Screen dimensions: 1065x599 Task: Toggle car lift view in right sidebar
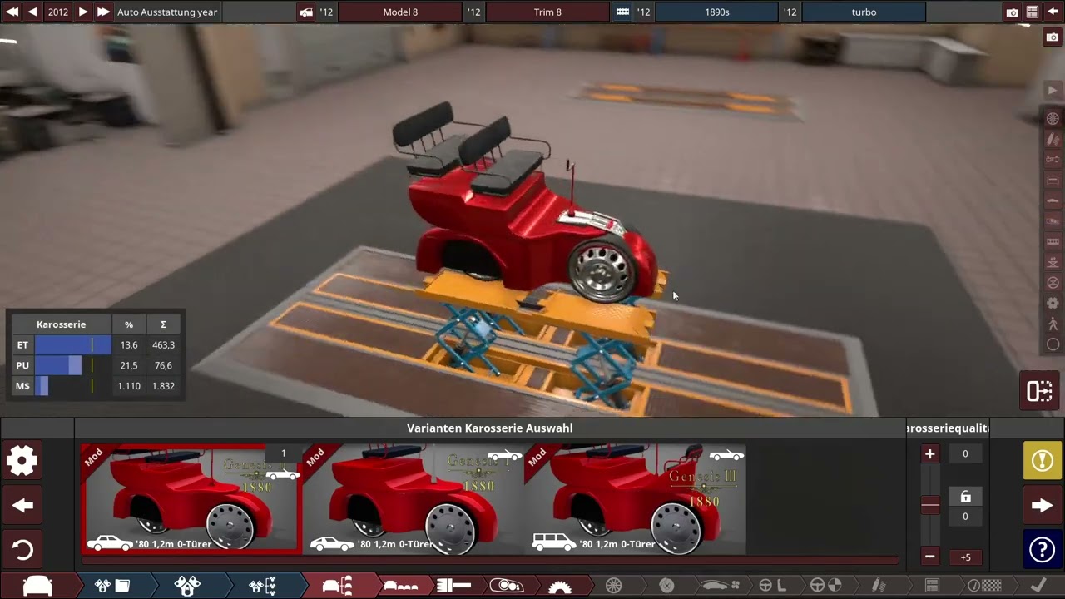pos(1053,262)
